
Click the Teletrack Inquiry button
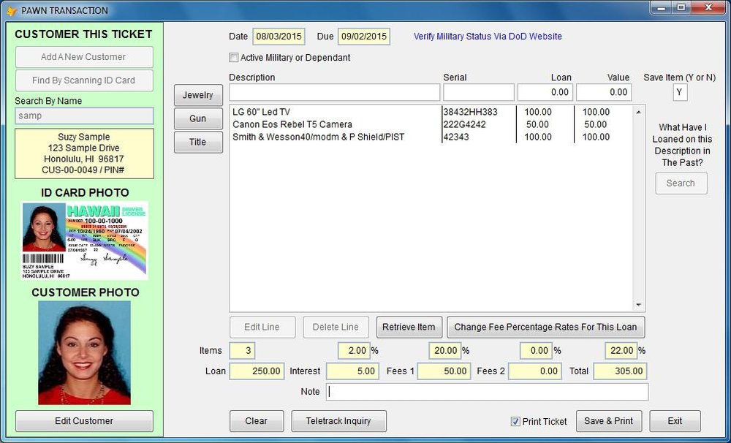click(339, 421)
